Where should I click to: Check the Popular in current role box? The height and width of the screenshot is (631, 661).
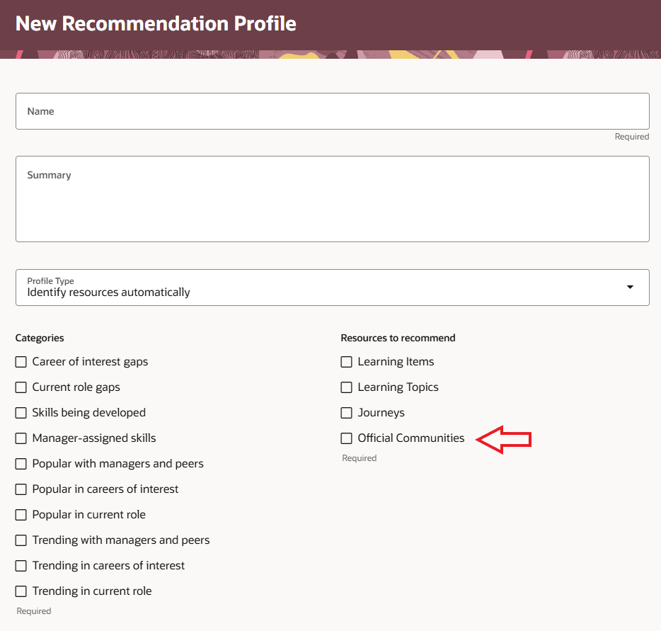point(21,514)
